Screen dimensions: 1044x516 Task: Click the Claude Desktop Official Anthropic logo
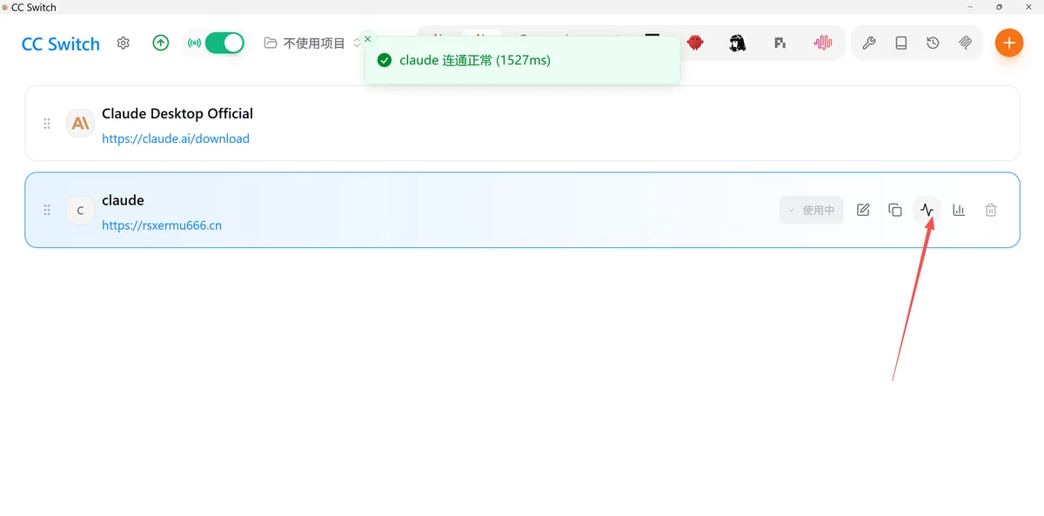(x=80, y=124)
